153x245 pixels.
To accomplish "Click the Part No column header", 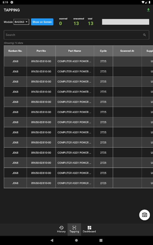I will (41, 51).
